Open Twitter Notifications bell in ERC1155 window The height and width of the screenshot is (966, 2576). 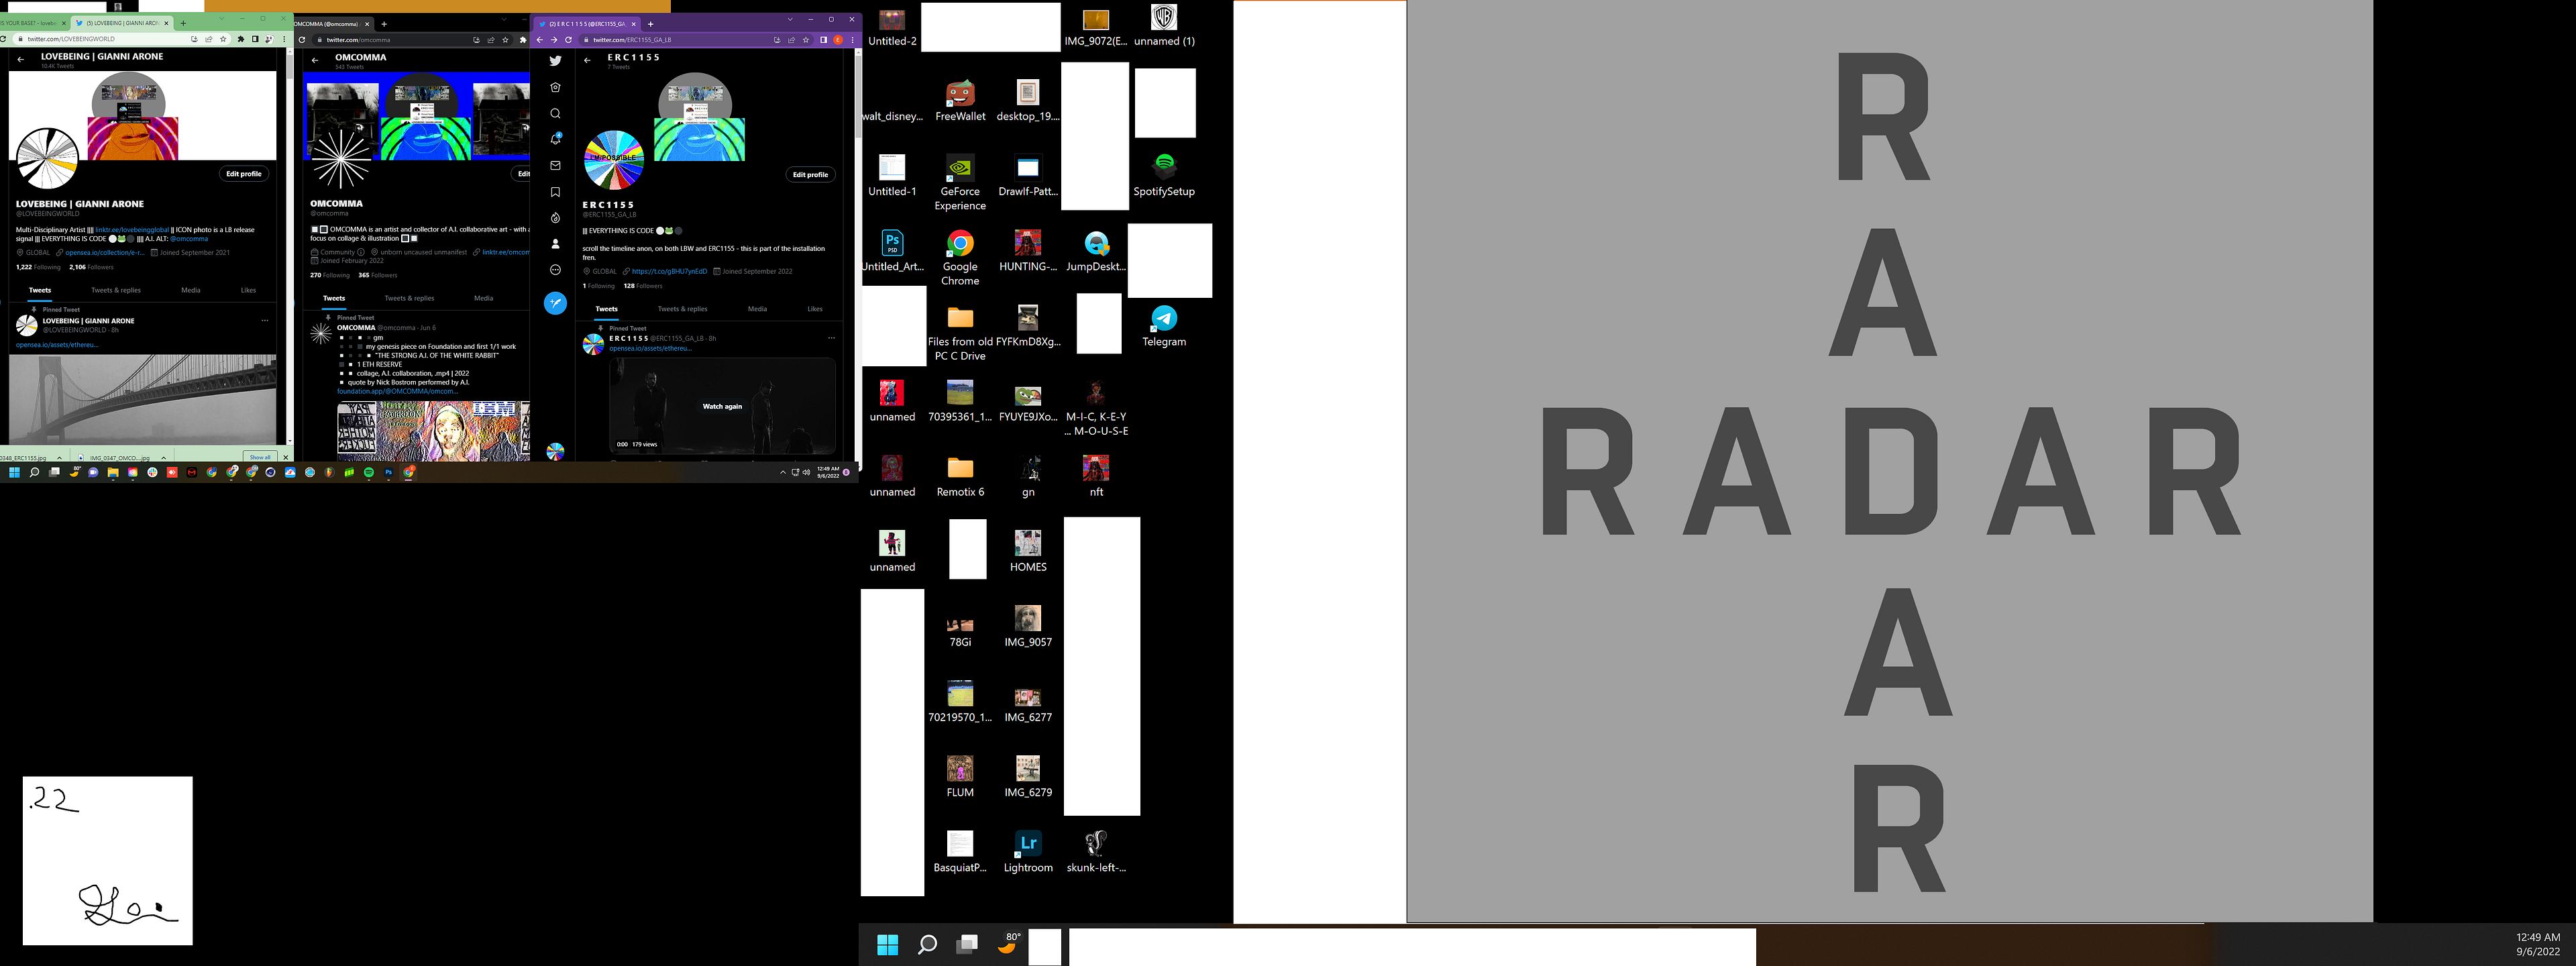point(555,139)
